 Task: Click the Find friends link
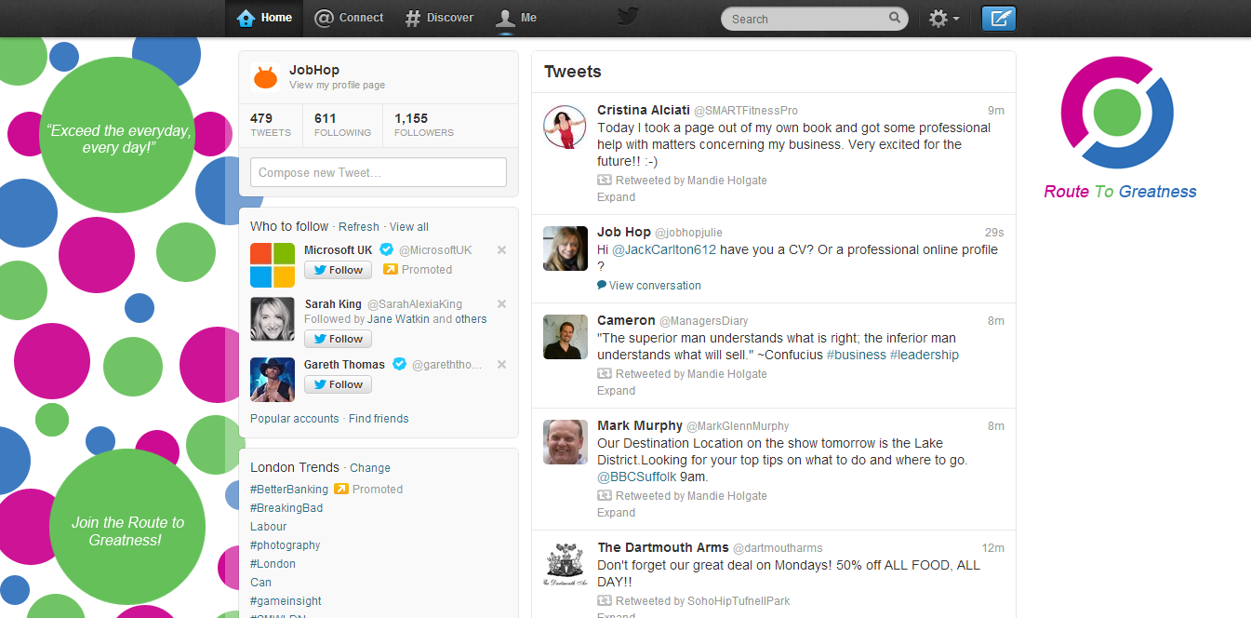pyautogui.click(x=379, y=419)
